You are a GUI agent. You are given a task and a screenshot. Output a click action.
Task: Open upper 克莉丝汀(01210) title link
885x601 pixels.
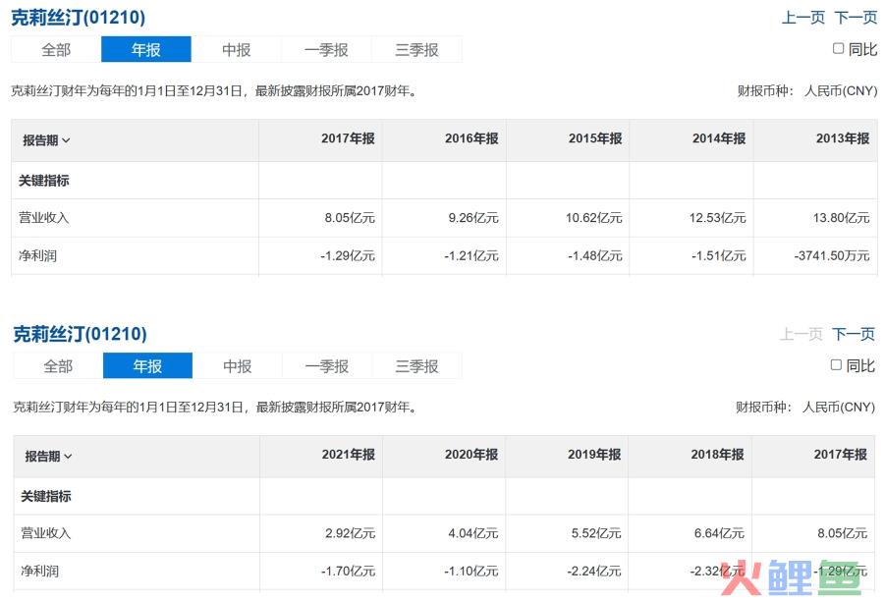79,18
